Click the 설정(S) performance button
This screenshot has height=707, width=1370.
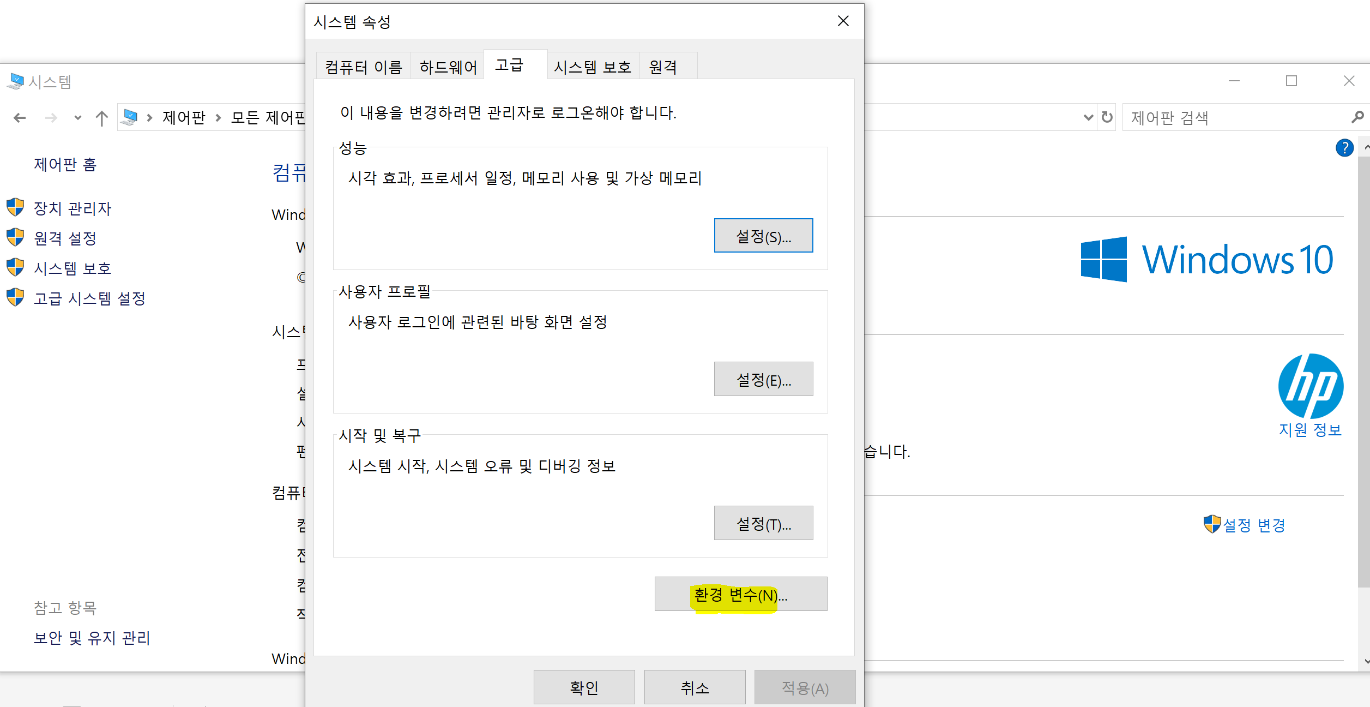point(763,236)
